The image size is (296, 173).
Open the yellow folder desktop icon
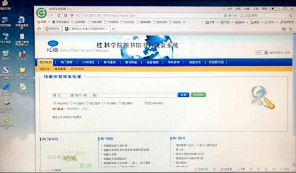[x=22, y=70]
